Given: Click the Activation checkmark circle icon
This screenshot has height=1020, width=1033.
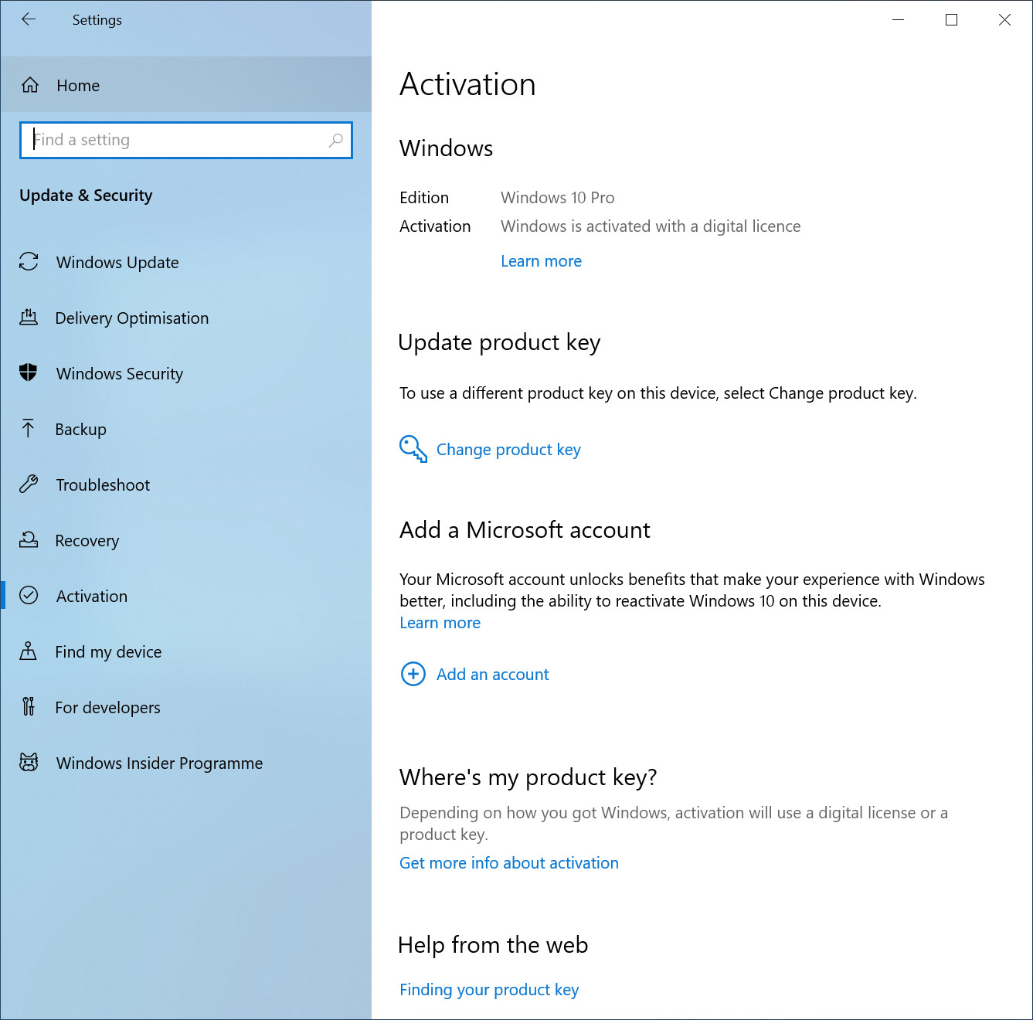Looking at the screenshot, I should (x=29, y=596).
